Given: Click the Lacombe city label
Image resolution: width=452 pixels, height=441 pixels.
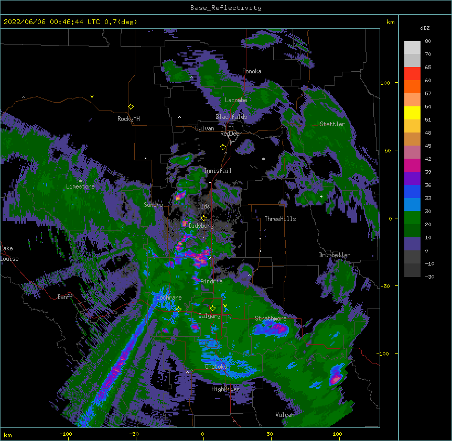Looking at the screenshot, I should [236, 100].
